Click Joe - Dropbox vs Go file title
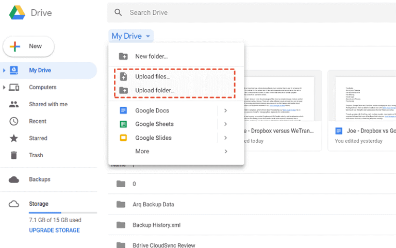The height and width of the screenshot is (248, 396). [x=371, y=131]
